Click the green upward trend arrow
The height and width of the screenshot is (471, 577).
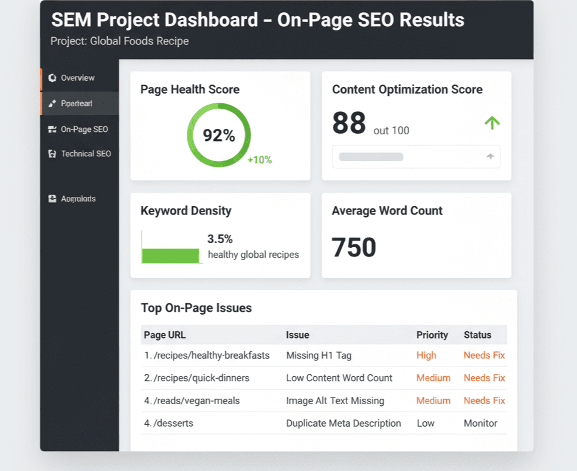[492, 122]
